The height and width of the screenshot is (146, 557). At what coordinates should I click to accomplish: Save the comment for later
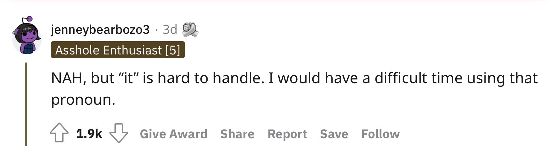pyautogui.click(x=334, y=134)
